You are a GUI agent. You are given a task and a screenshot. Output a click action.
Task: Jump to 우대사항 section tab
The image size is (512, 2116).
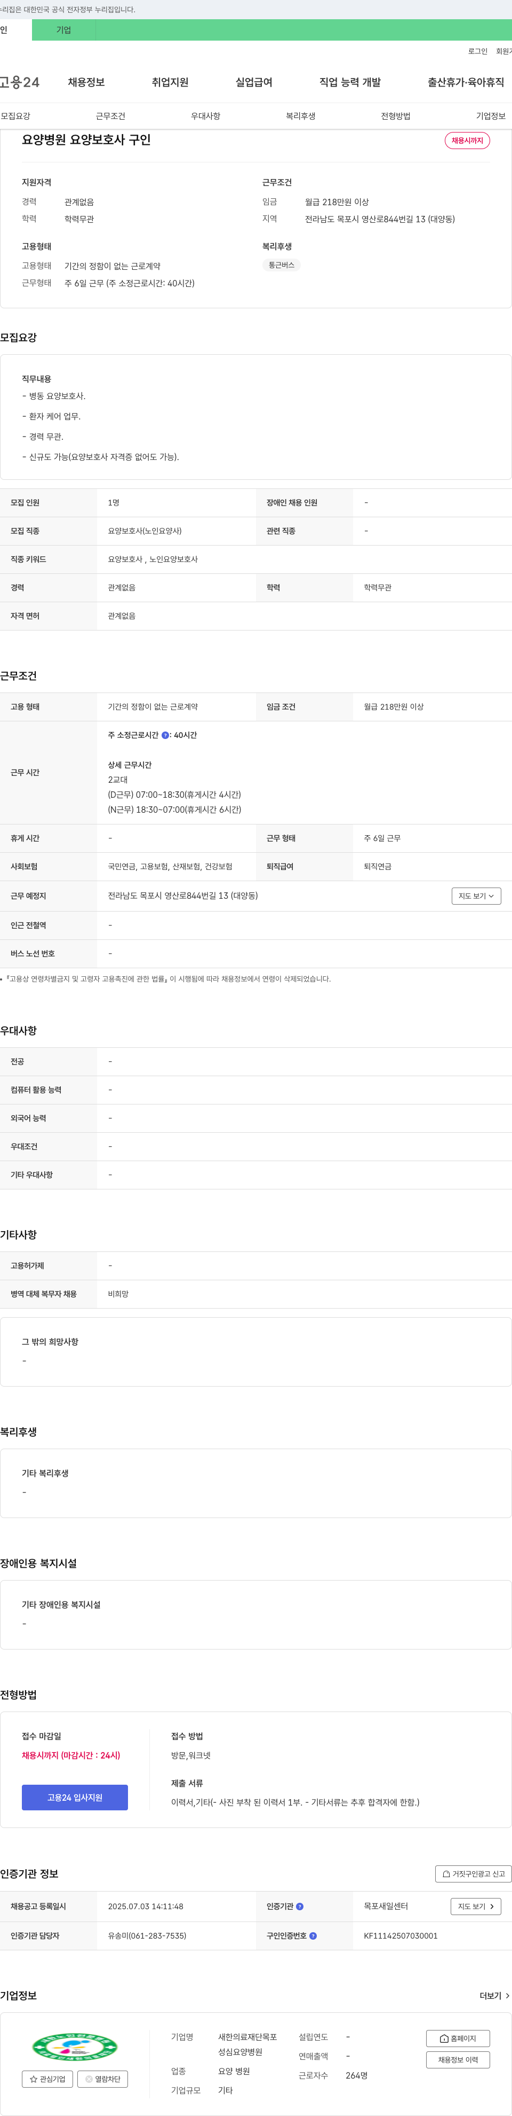(206, 116)
